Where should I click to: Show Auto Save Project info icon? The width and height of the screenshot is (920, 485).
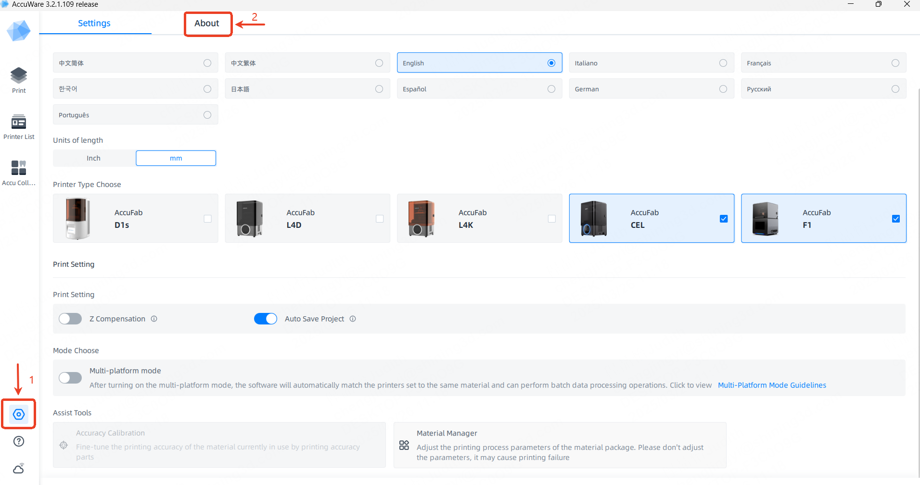(353, 319)
